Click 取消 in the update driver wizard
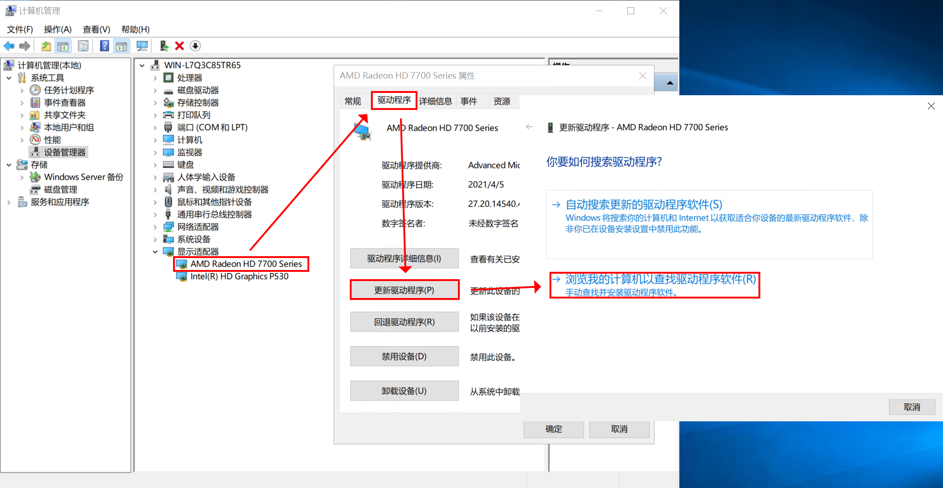Screen dimensions: 943x488 [912, 407]
